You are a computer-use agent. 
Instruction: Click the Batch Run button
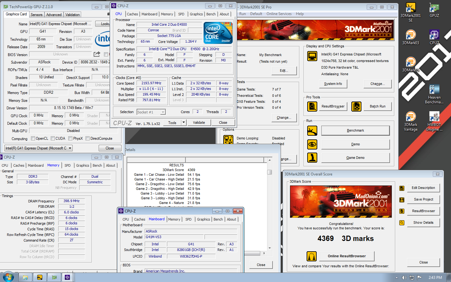click(377, 107)
